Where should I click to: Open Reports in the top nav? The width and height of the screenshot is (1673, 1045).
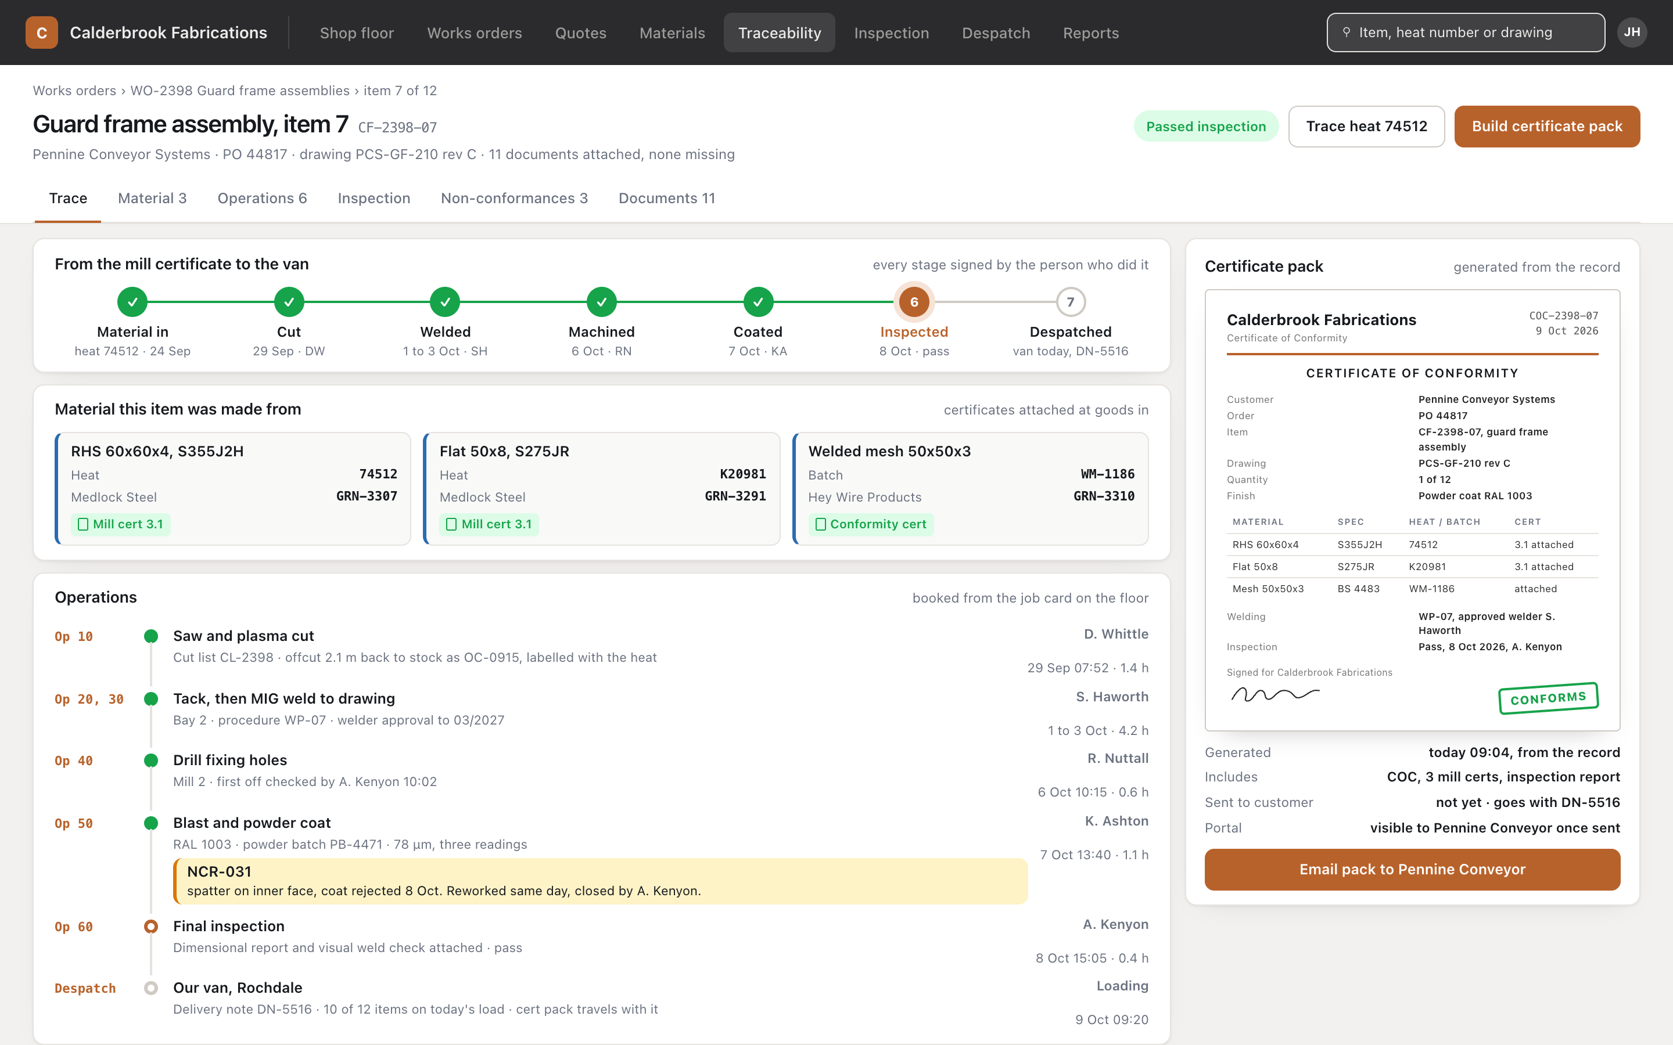pyautogui.click(x=1091, y=33)
